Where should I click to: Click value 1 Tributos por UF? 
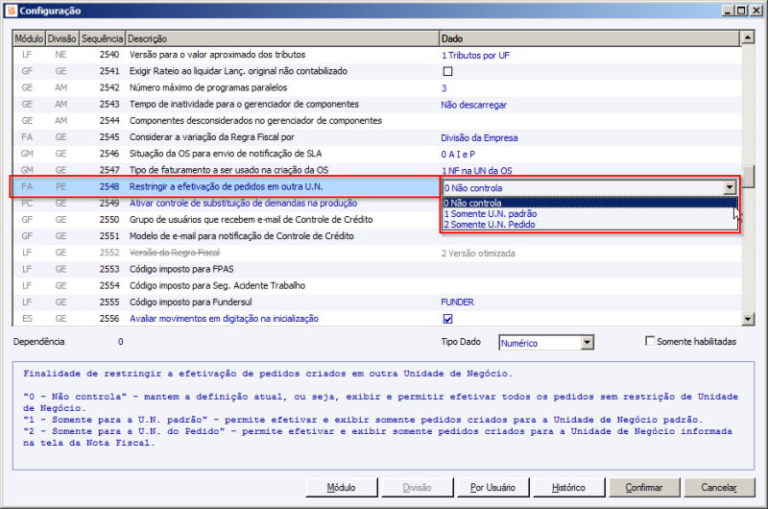(x=475, y=56)
